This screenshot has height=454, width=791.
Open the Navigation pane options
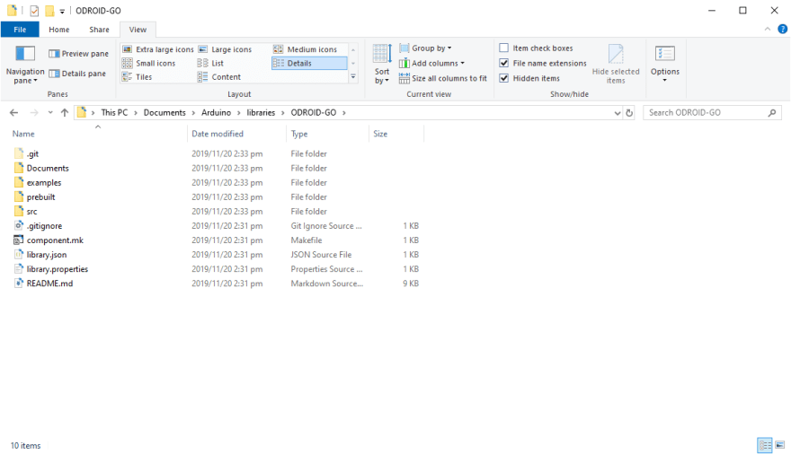tap(25, 65)
